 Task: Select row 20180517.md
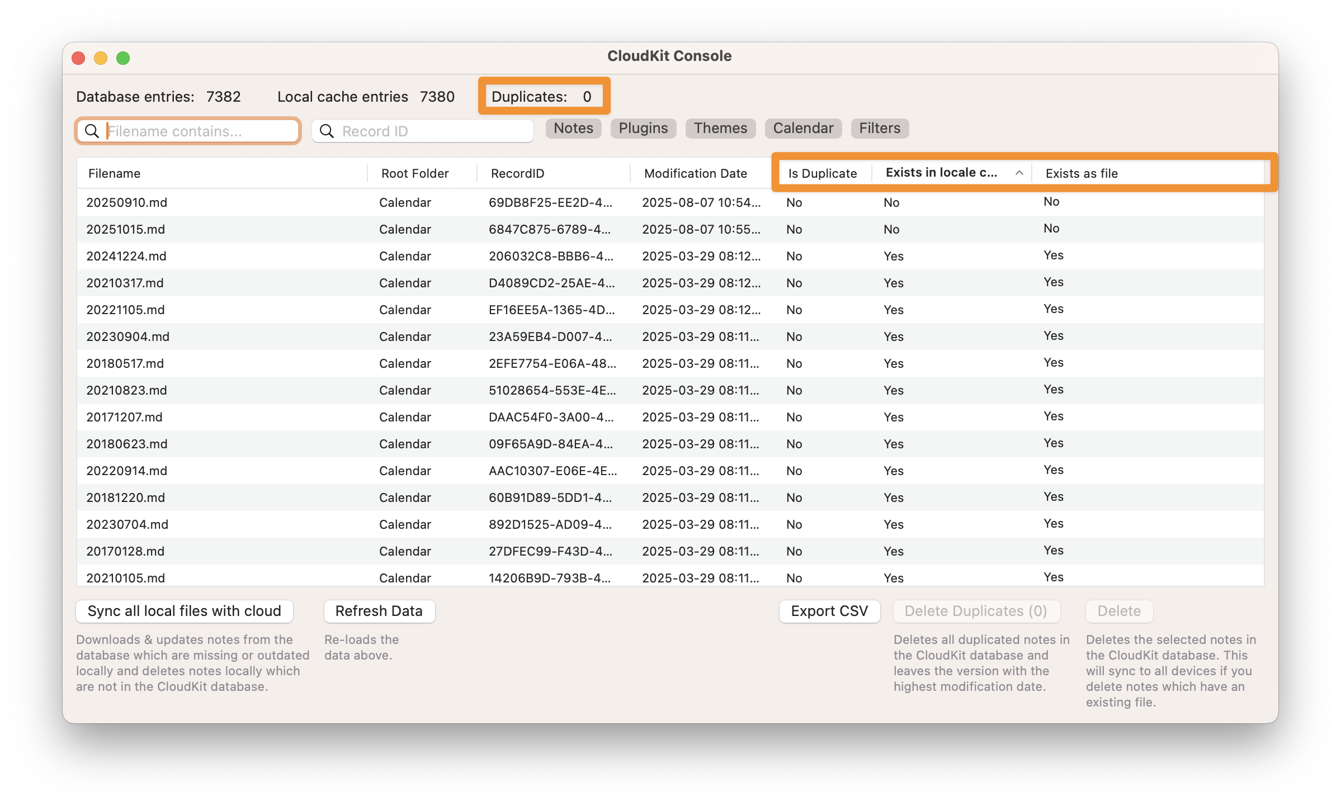pyautogui.click(x=670, y=363)
